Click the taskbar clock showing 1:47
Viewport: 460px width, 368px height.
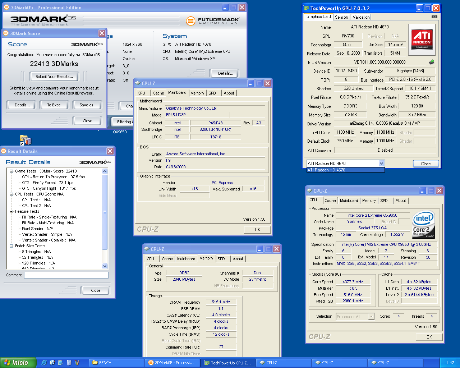pyautogui.click(x=450, y=363)
